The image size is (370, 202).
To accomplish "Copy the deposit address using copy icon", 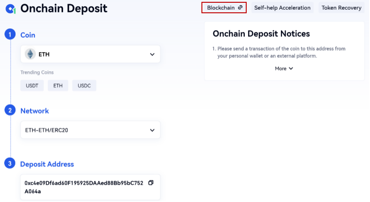I will point(151,183).
